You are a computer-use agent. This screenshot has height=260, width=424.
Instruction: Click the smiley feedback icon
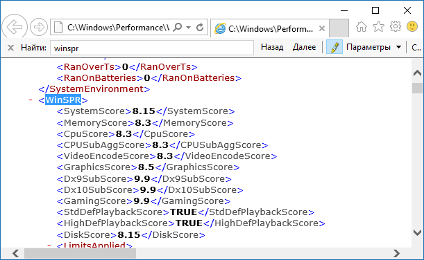[412, 26]
